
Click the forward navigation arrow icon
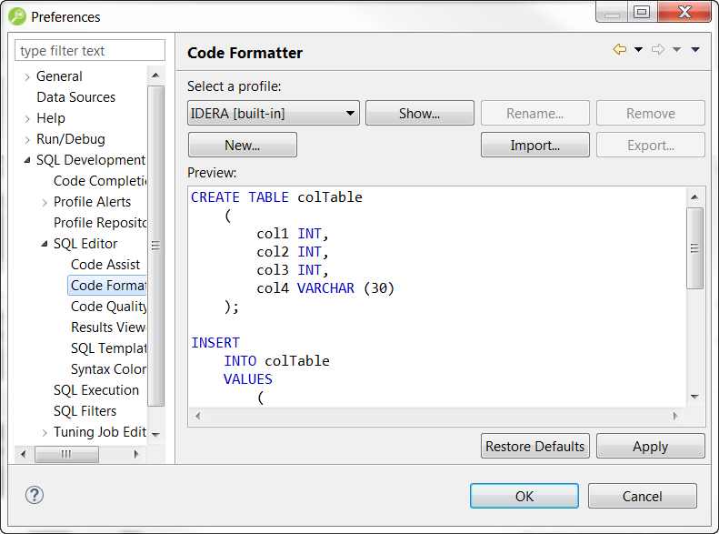click(658, 50)
